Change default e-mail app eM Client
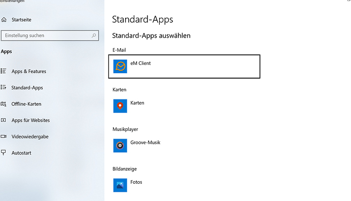The width and height of the screenshot is (351, 201). (x=184, y=66)
